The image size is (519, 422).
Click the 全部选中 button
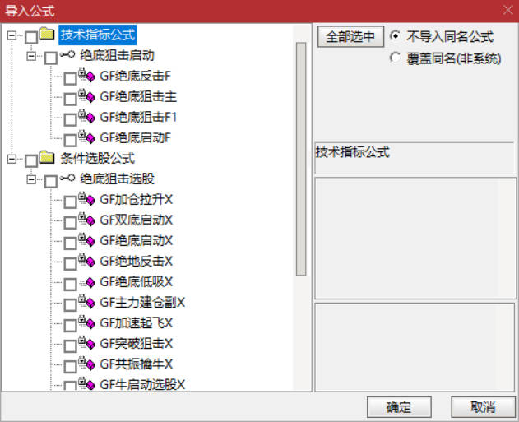click(350, 36)
